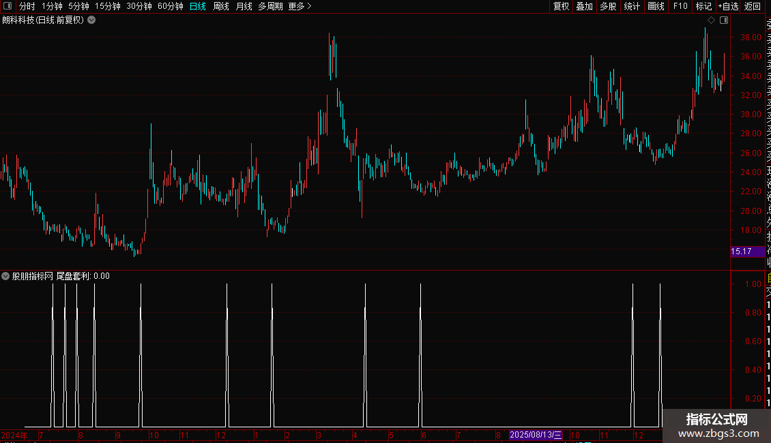Switch to the 15分钟 period tab
Screen dimensions: 771x443
click(108, 6)
